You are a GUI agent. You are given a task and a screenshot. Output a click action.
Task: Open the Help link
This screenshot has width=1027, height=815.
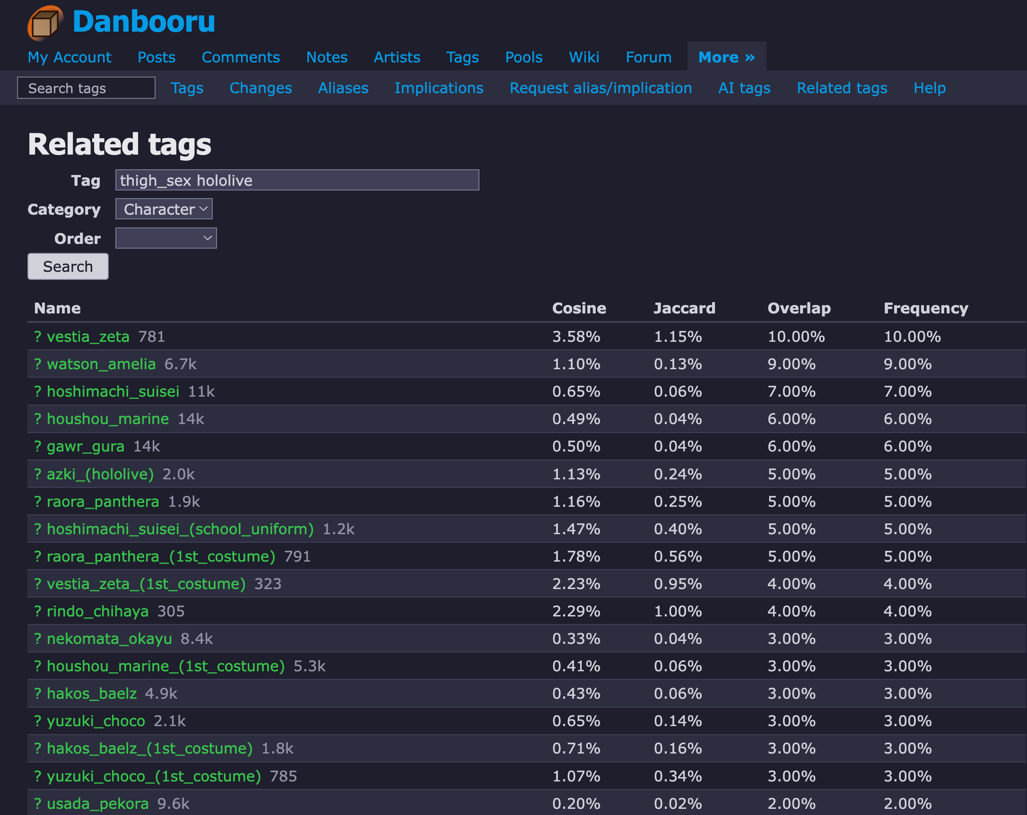pyautogui.click(x=929, y=88)
